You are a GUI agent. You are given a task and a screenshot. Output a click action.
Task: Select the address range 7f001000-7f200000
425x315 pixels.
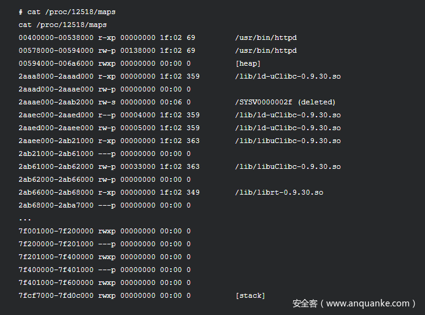[x=56, y=231]
